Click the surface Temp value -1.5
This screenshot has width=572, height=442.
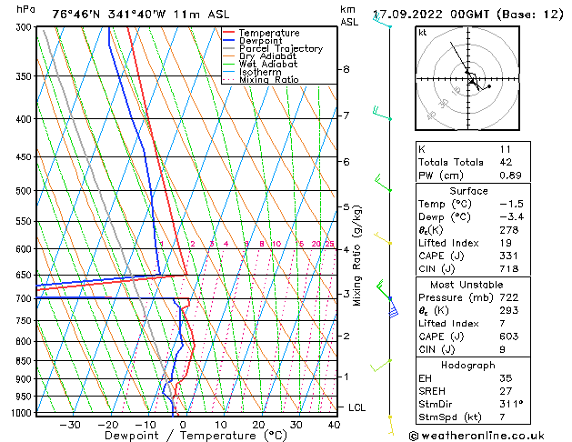(511, 204)
